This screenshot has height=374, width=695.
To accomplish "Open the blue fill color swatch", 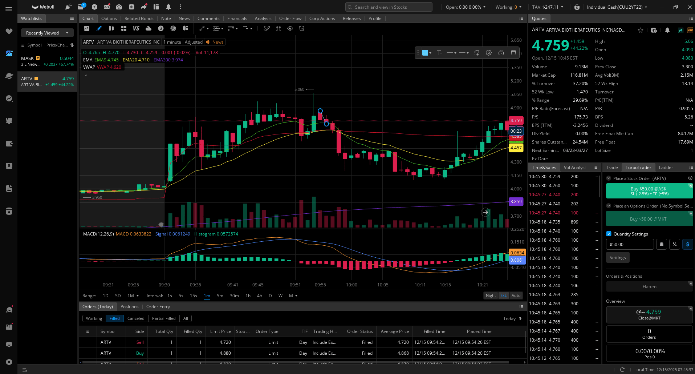I will tap(425, 53).
